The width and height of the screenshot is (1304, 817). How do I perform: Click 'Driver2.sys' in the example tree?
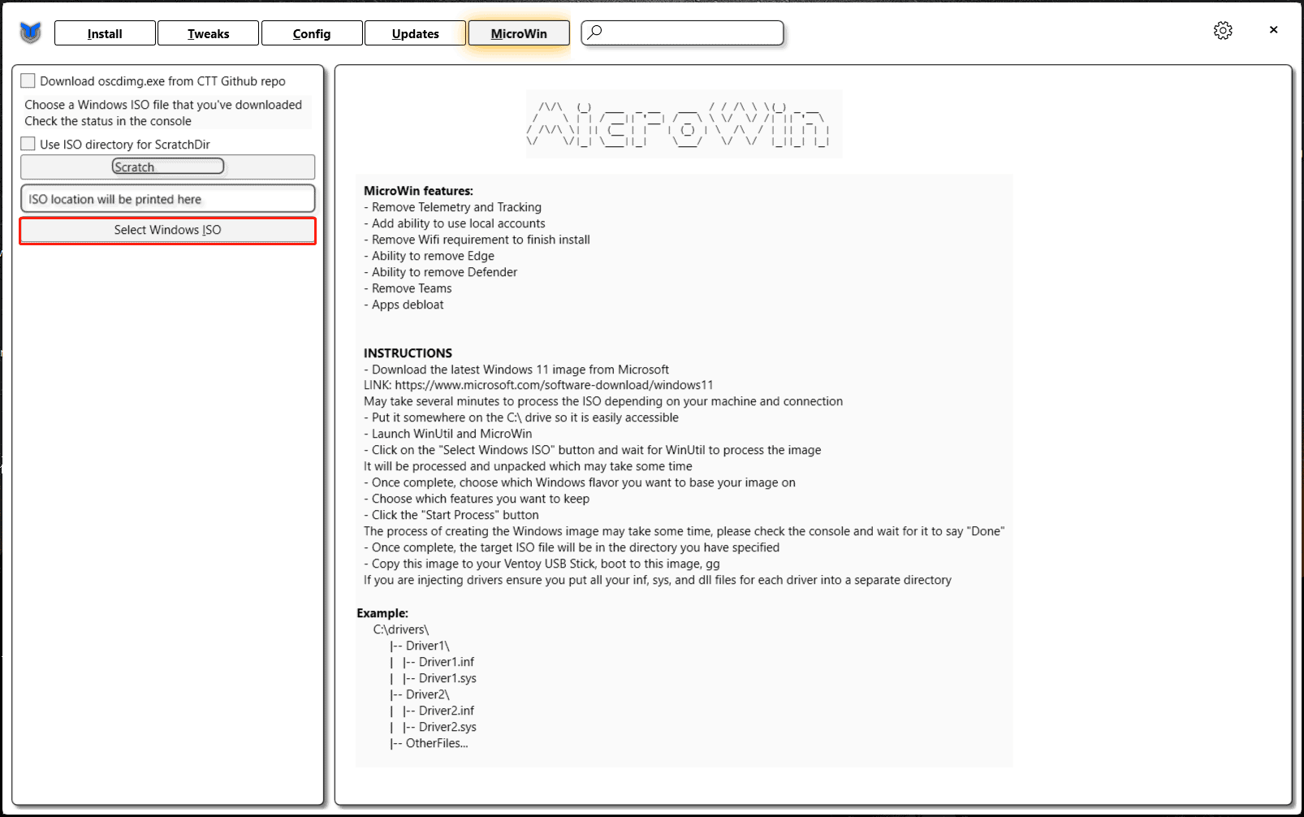coord(447,727)
